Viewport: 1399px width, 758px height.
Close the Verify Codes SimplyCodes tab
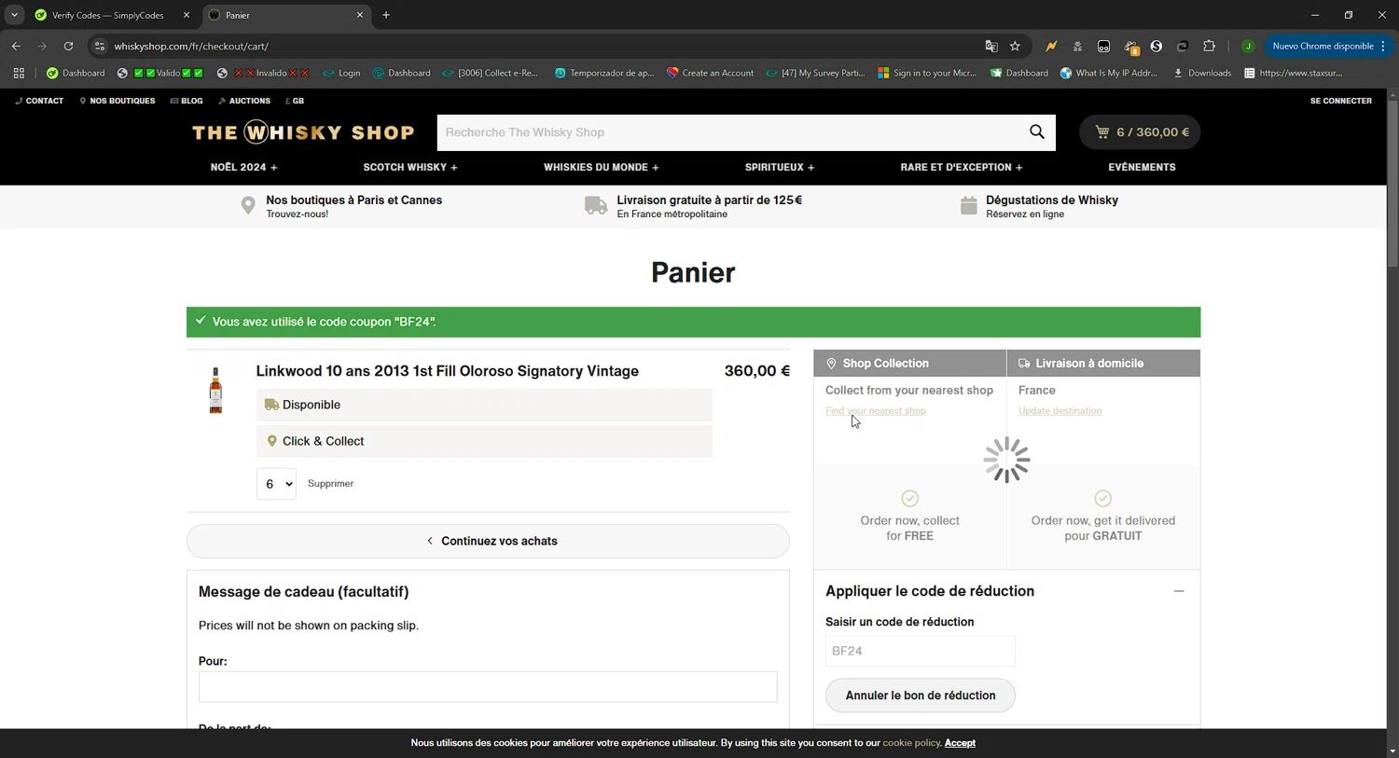click(x=187, y=15)
